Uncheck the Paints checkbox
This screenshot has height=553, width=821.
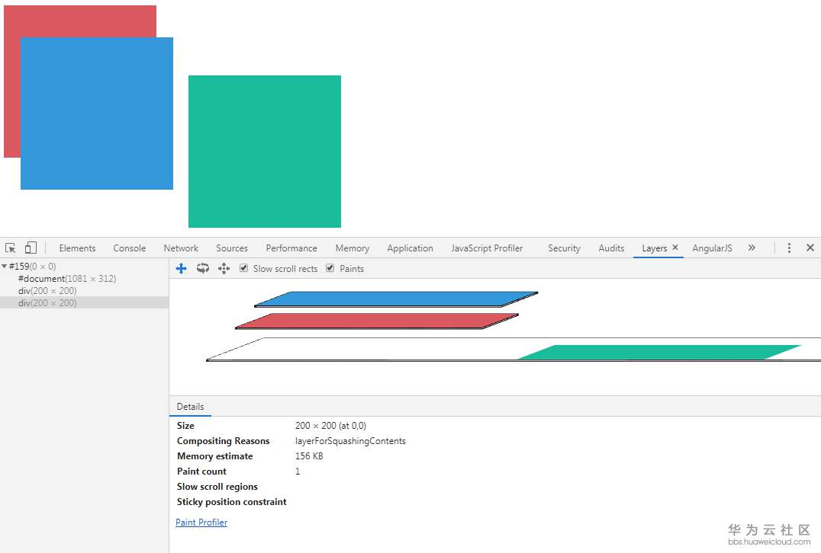[x=330, y=268]
